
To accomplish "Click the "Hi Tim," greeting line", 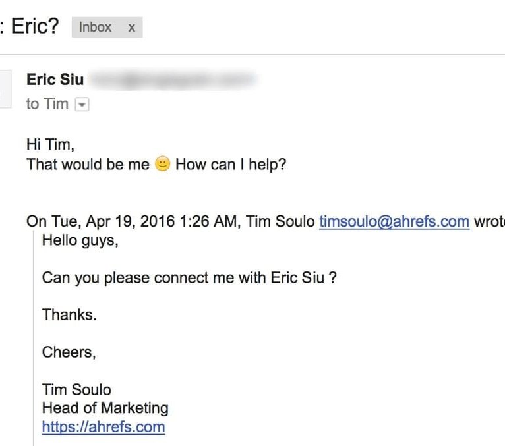I will [x=50, y=144].
